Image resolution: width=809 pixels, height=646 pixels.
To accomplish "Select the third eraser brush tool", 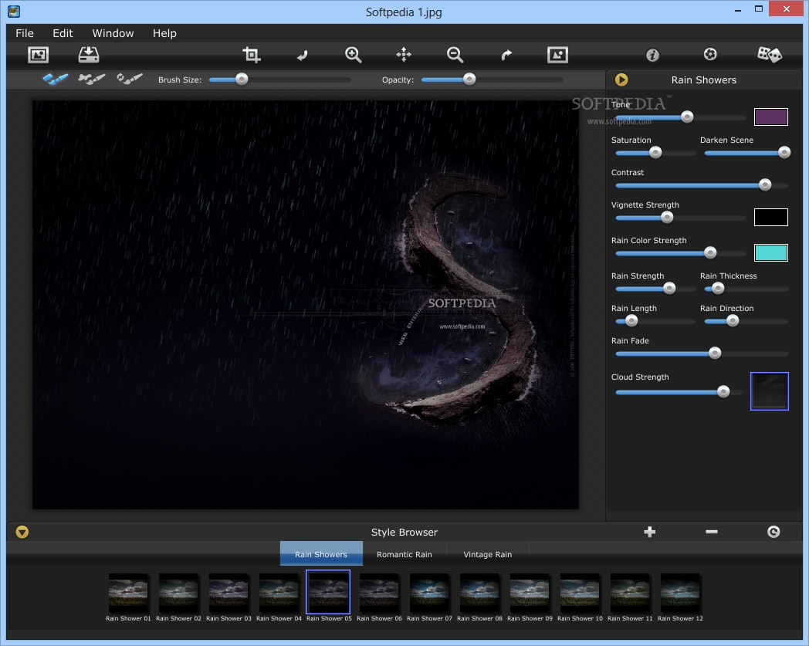I will (x=130, y=79).
